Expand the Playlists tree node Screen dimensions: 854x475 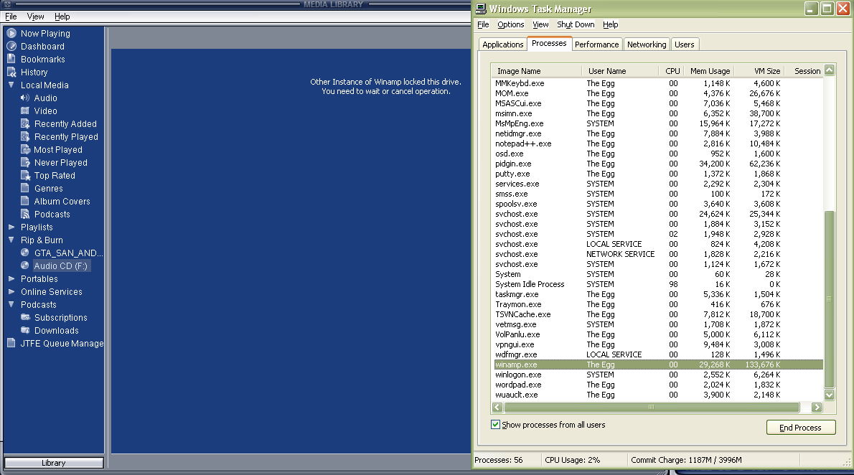click(x=11, y=227)
